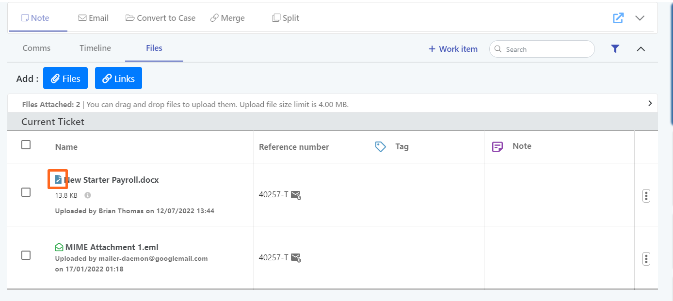Click the mail attachment icon in MIME row reference
Screen dimensions: 673x301
[296, 258]
